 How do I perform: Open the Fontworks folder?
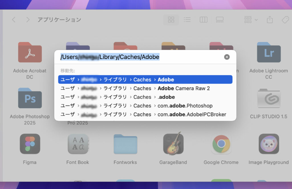[x=125, y=144]
